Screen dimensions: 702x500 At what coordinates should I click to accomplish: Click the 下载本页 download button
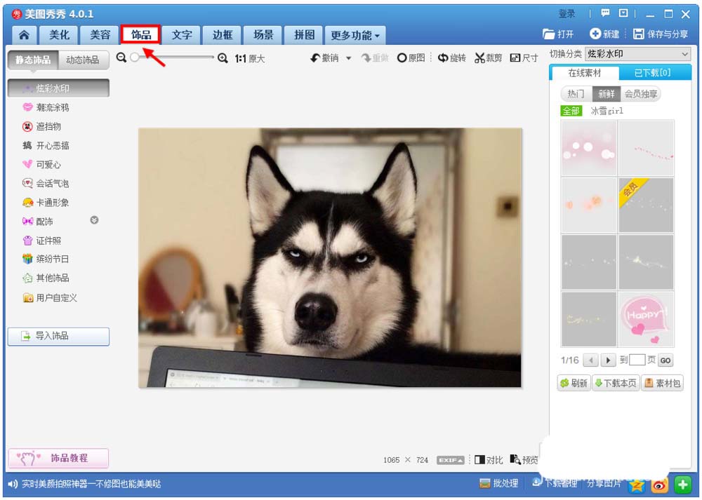point(616,384)
